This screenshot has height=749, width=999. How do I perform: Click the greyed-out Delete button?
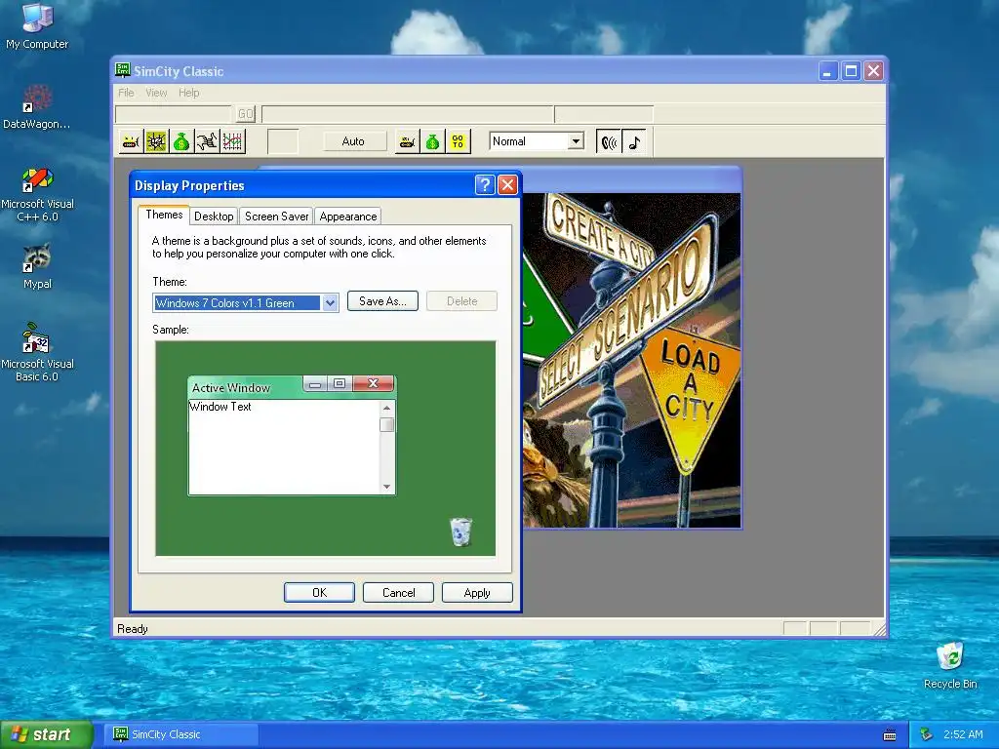pyautogui.click(x=461, y=301)
